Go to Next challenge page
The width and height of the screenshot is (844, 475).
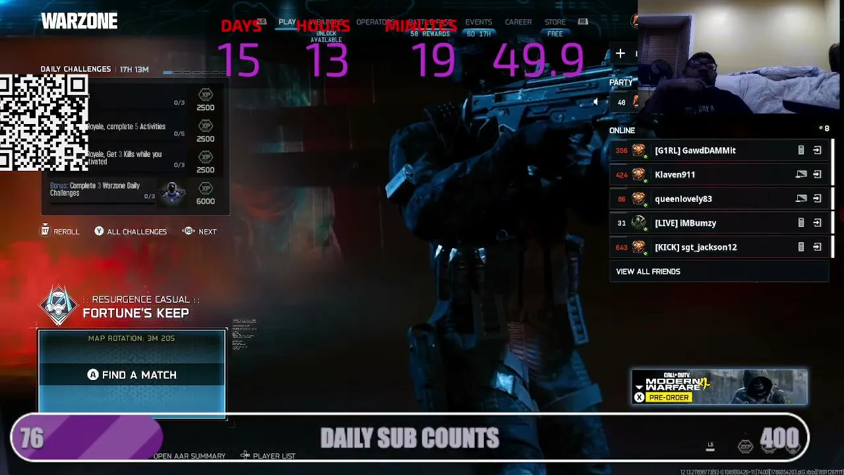pos(207,232)
